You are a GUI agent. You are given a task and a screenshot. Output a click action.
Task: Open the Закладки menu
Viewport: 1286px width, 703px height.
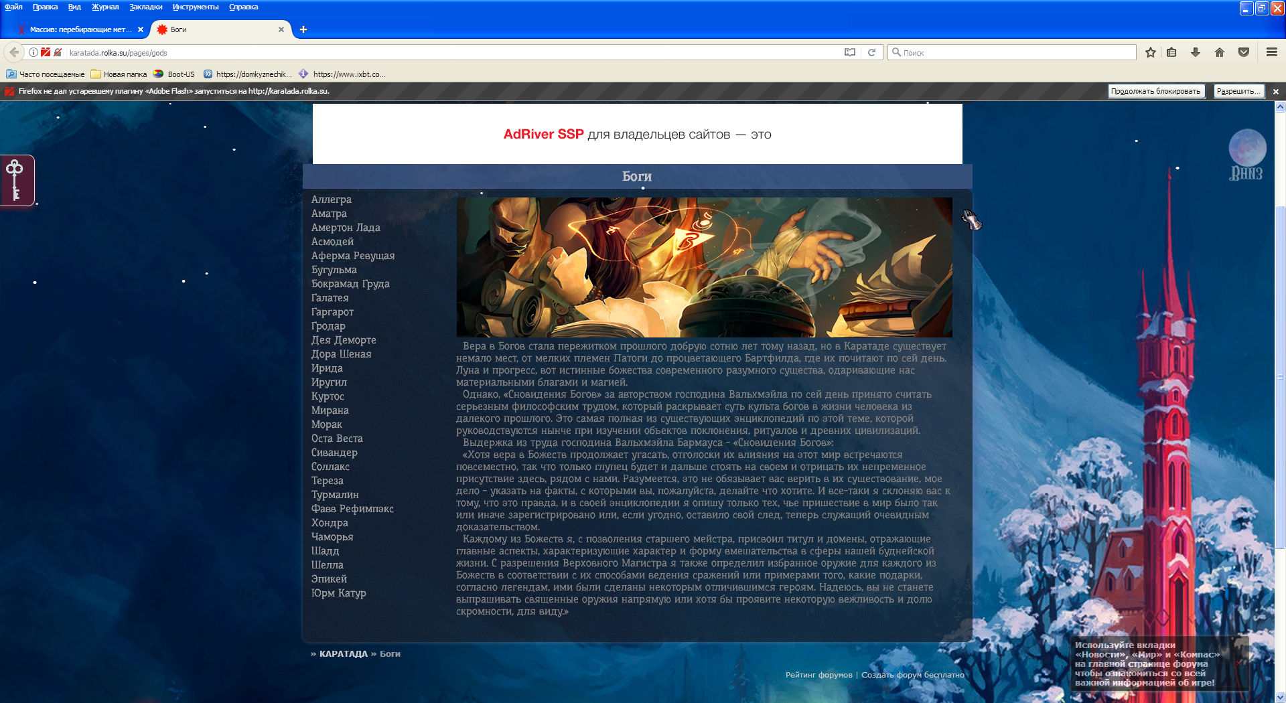click(x=146, y=7)
